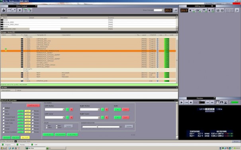This screenshot has height=150, width=241.
Task: Click the fx script icon in editing toolbar
Action: (237, 10)
